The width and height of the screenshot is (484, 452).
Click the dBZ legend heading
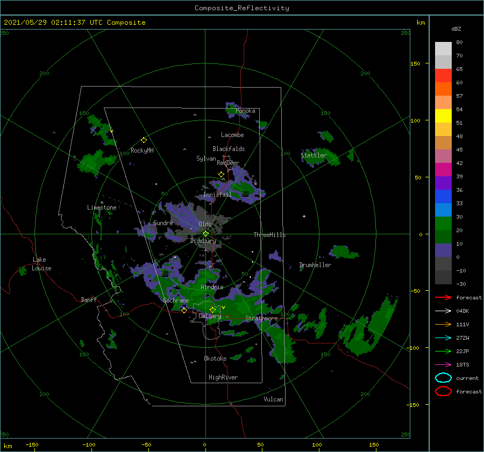456,28
